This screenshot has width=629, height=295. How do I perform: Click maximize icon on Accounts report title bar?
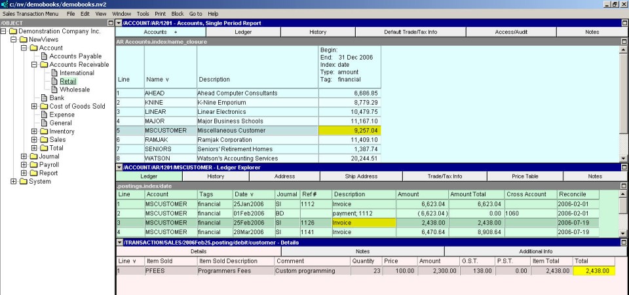(x=624, y=23)
